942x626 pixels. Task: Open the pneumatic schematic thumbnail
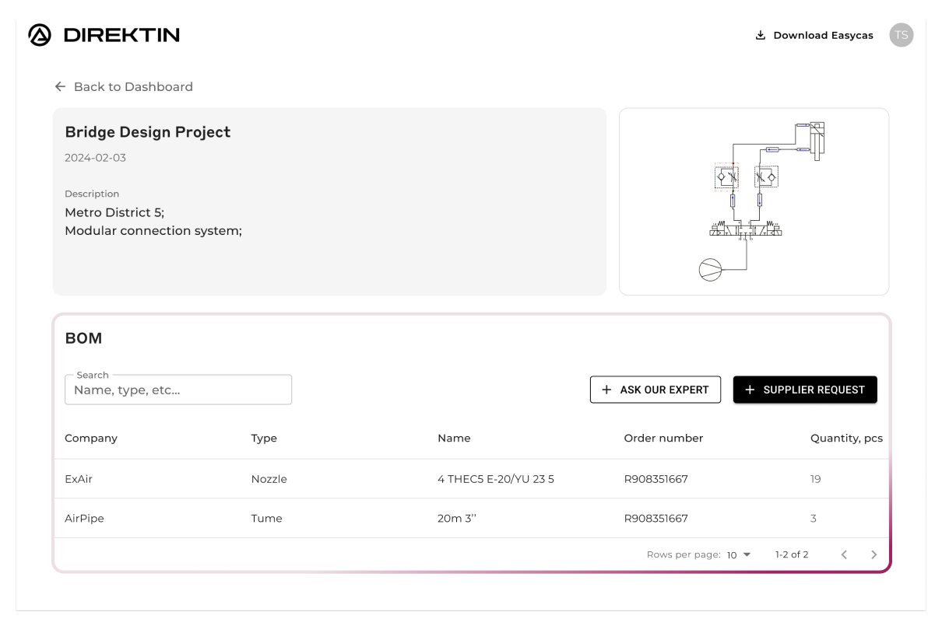click(x=754, y=201)
